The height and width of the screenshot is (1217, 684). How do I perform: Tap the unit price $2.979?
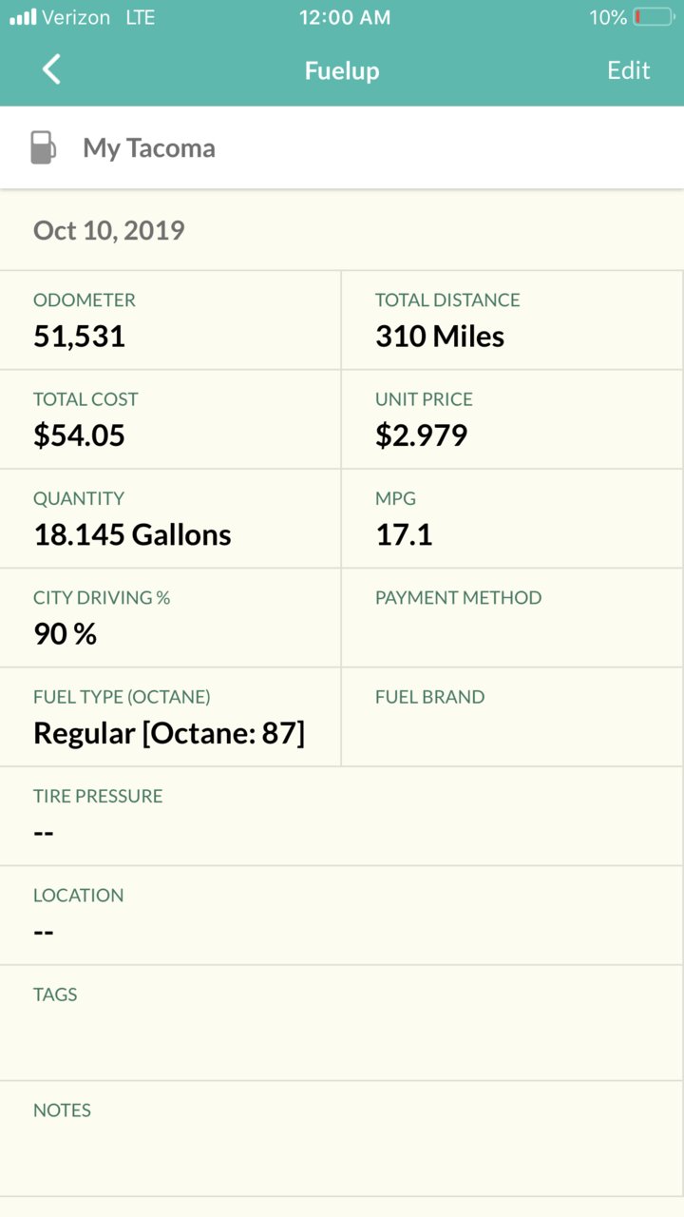point(422,435)
